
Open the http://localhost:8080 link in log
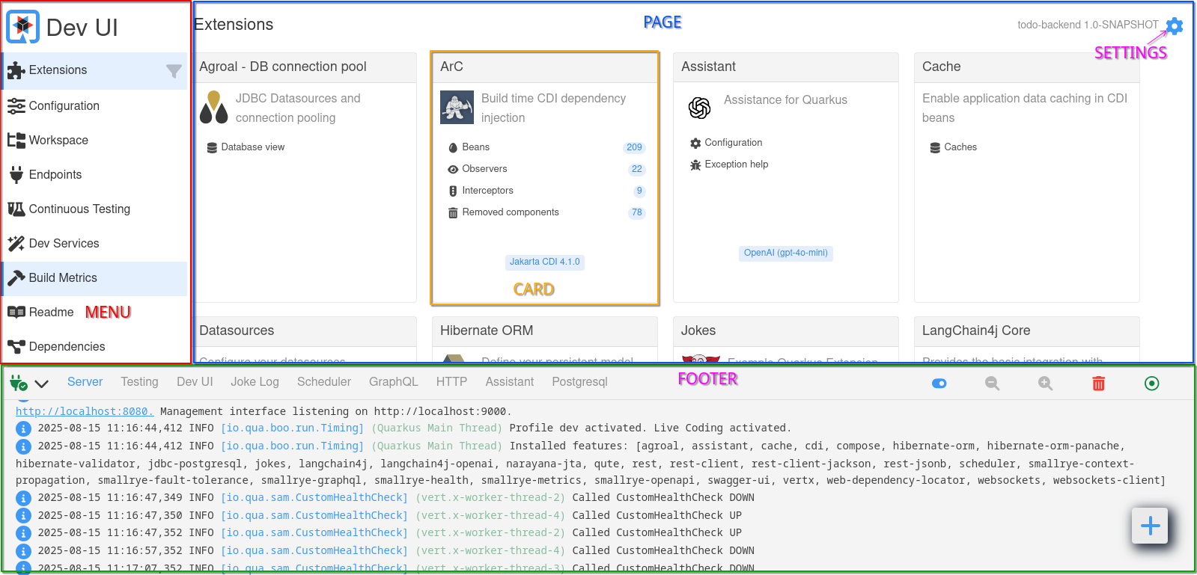click(85, 411)
